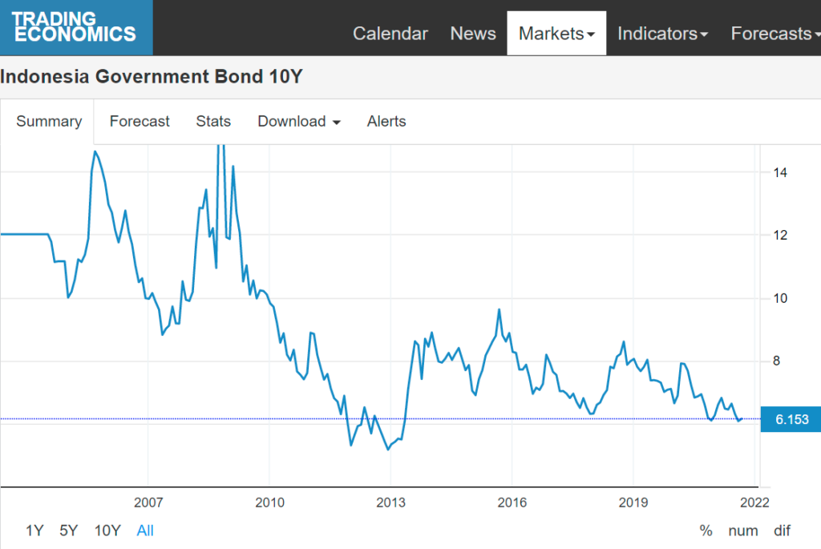Select the Summary tab

click(x=48, y=121)
